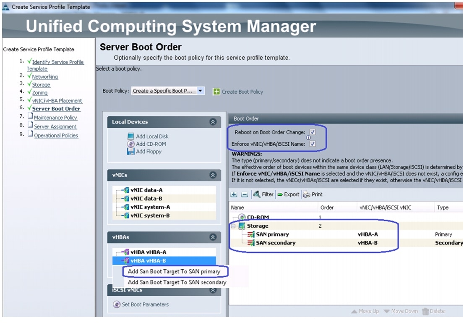Select the vHBA vHBA-A tree item
The height and width of the screenshot is (331, 464).
148,252
